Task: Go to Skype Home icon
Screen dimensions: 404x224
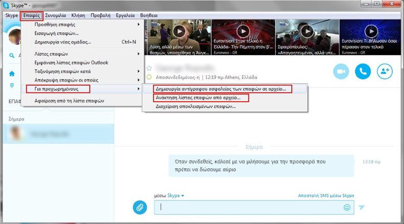Action: pyautogui.click(x=12, y=74)
